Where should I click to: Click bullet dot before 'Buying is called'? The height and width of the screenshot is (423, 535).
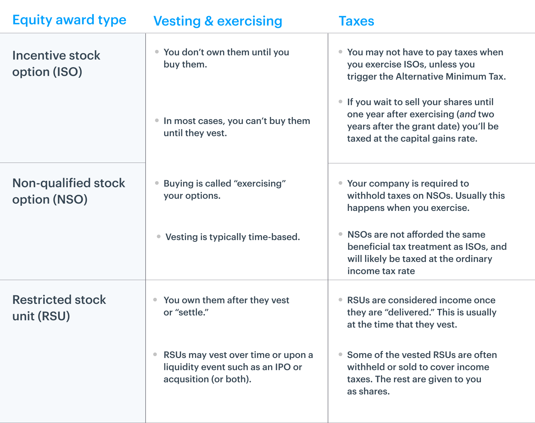point(157,183)
